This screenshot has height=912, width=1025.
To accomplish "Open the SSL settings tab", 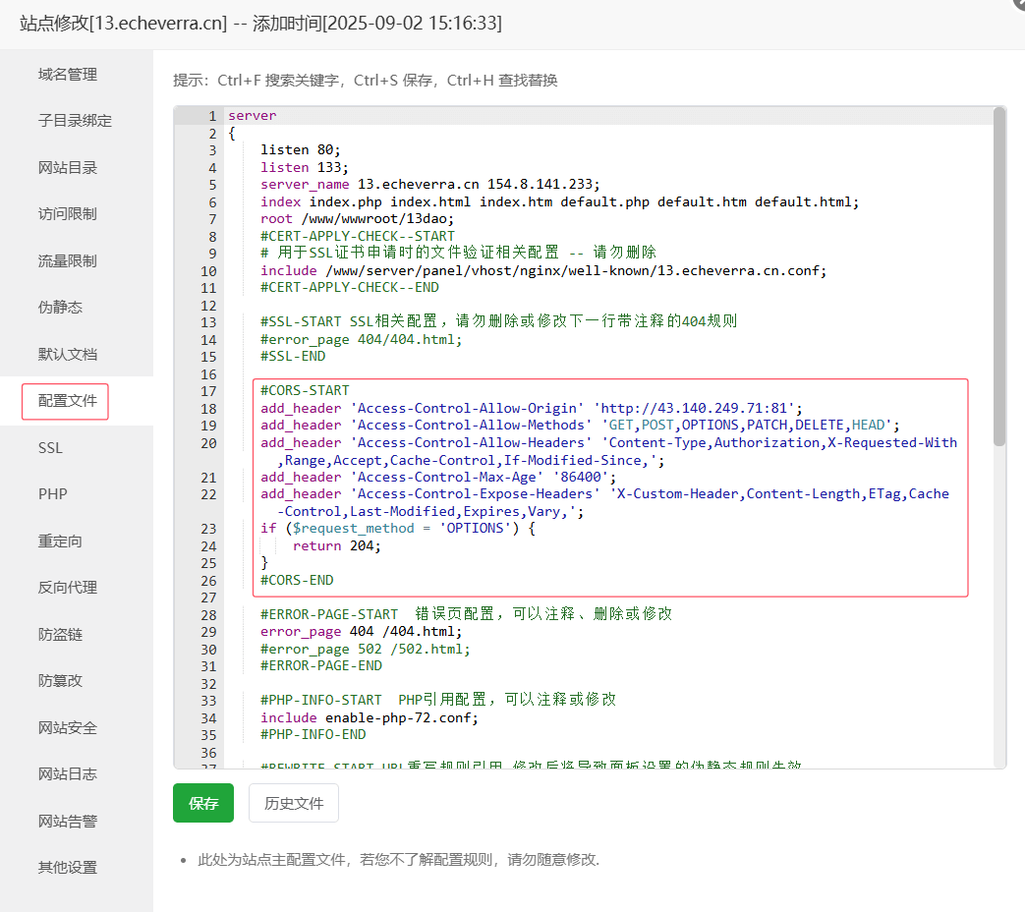I will 50,448.
